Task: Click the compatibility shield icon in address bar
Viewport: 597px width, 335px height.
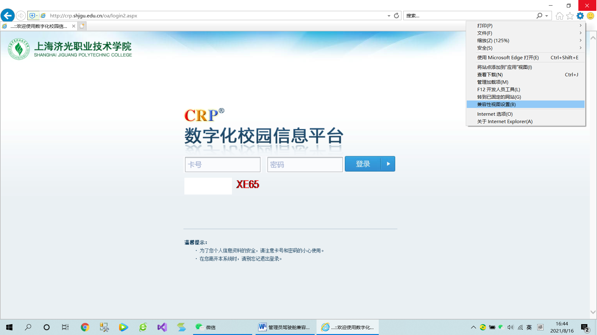Action: pos(33,16)
